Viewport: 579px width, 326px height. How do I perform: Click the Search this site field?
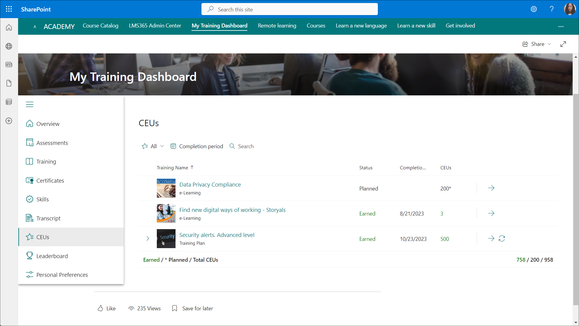point(289,9)
